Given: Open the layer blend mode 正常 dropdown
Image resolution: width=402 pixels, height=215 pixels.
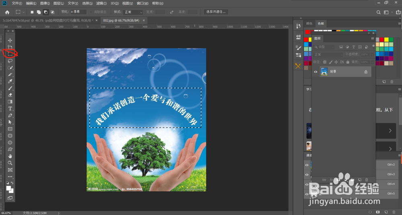Looking at the screenshot, I should (x=328, y=55).
